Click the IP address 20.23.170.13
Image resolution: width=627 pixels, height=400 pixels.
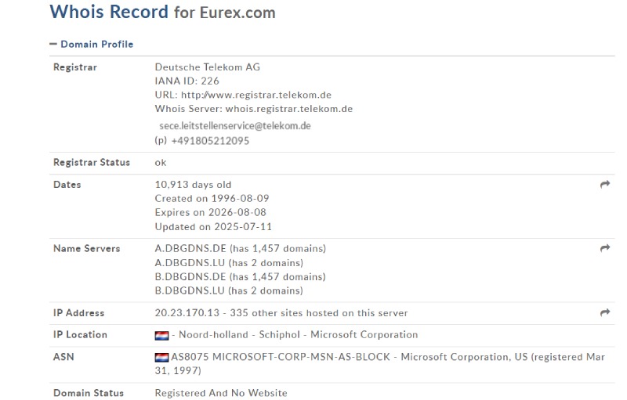pos(187,313)
